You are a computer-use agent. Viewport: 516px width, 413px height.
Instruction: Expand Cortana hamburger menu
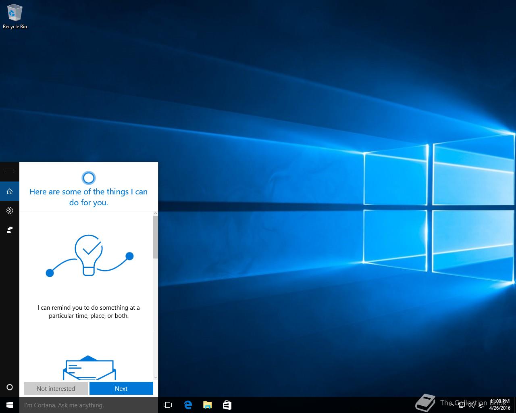(x=10, y=172)
